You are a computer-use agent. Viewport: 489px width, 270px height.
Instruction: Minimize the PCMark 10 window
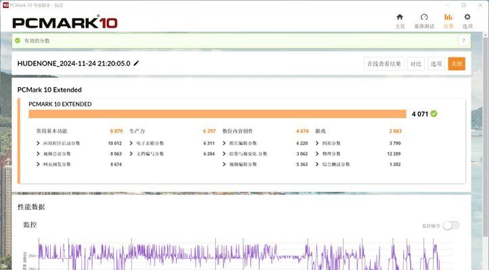click(448, 5)
